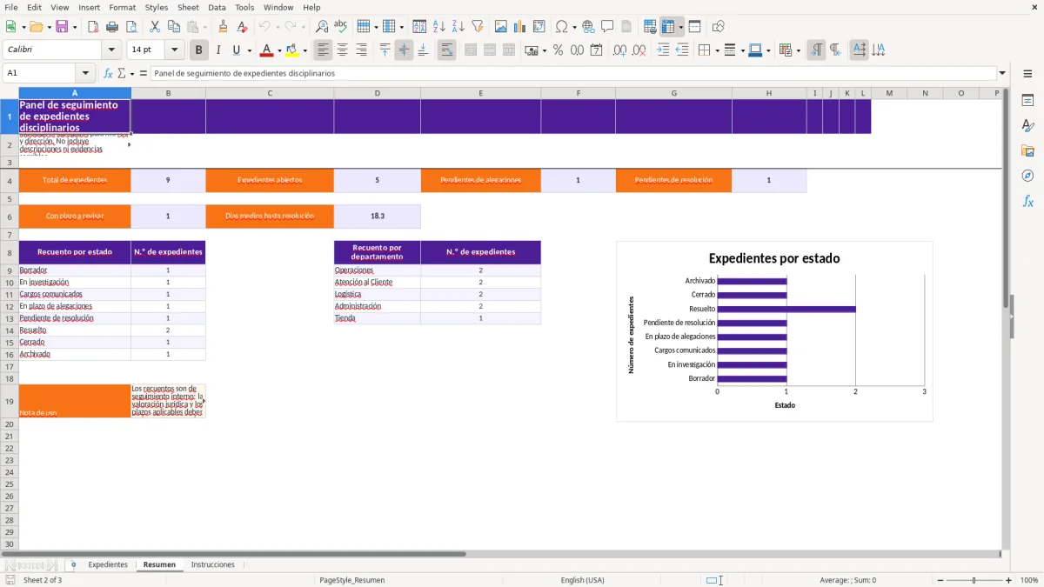The height and width of the screenshot is (587, 1044).
Task: Apply AutoFilter funnel icon
Action: coord(477,27)
